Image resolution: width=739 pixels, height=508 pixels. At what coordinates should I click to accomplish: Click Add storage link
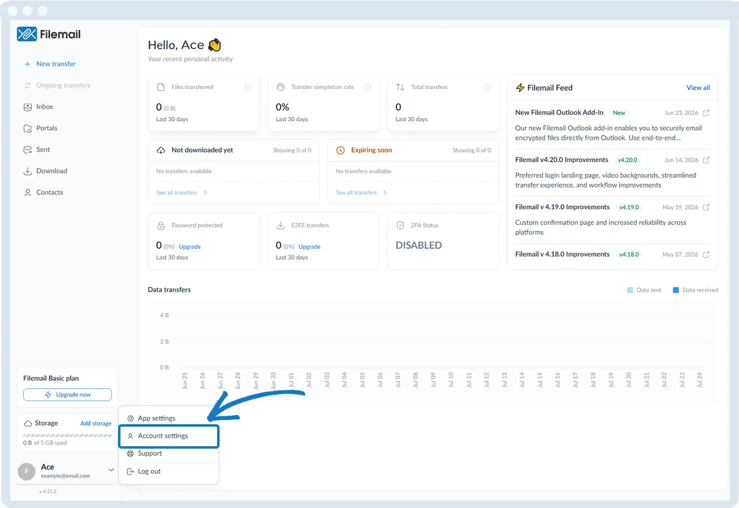click(x=96, y=423)
